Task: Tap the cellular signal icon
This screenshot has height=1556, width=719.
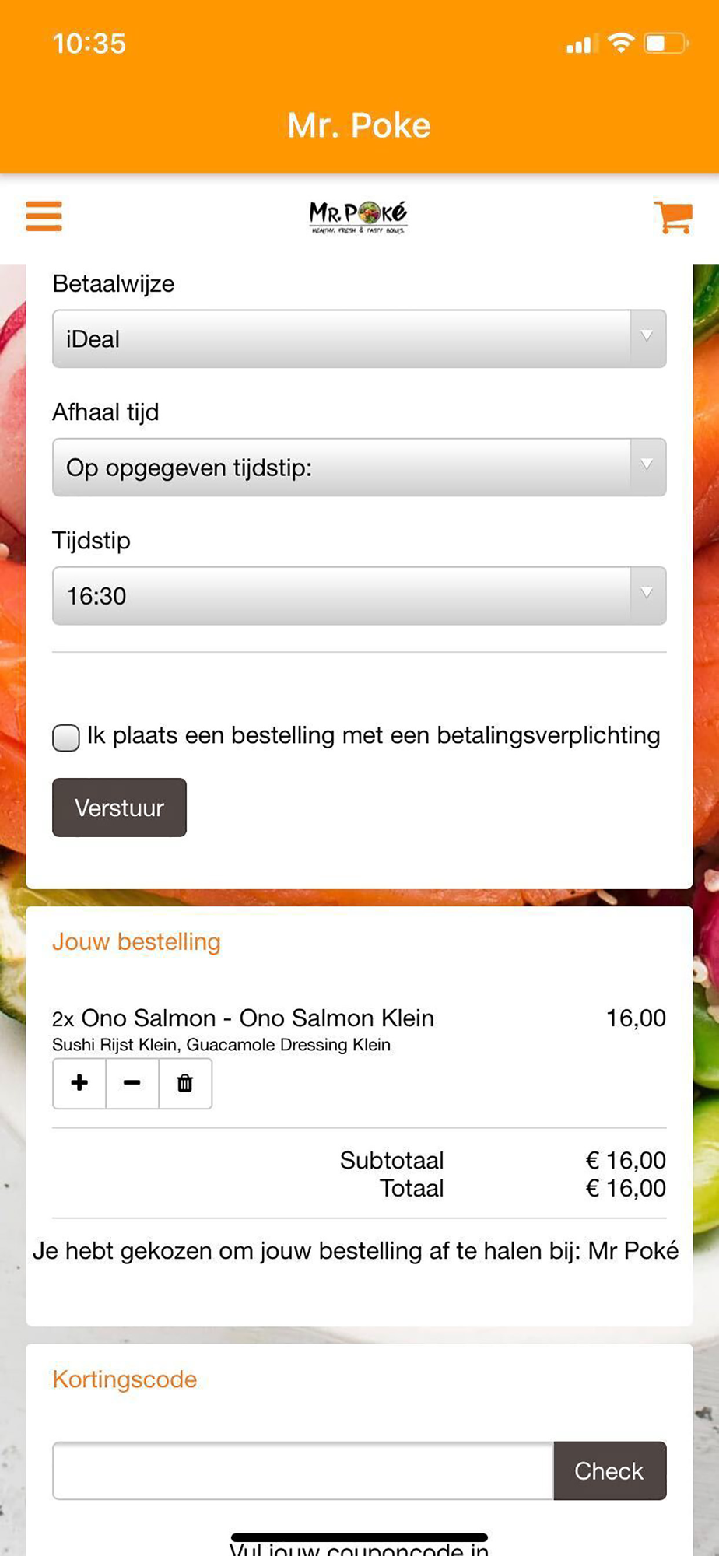Action: click(x=581, y=44)
